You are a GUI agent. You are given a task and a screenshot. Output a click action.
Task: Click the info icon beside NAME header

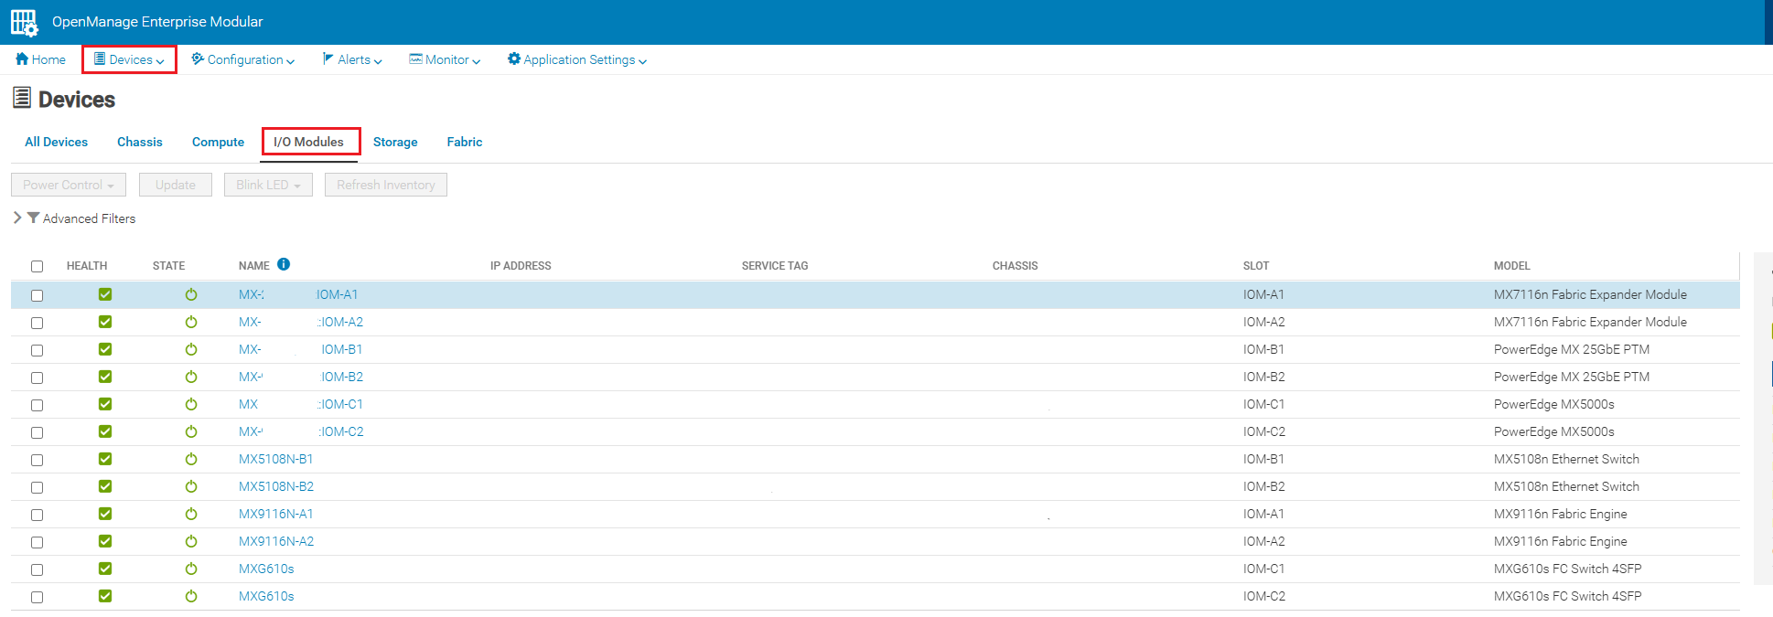[x=284, y=264]
